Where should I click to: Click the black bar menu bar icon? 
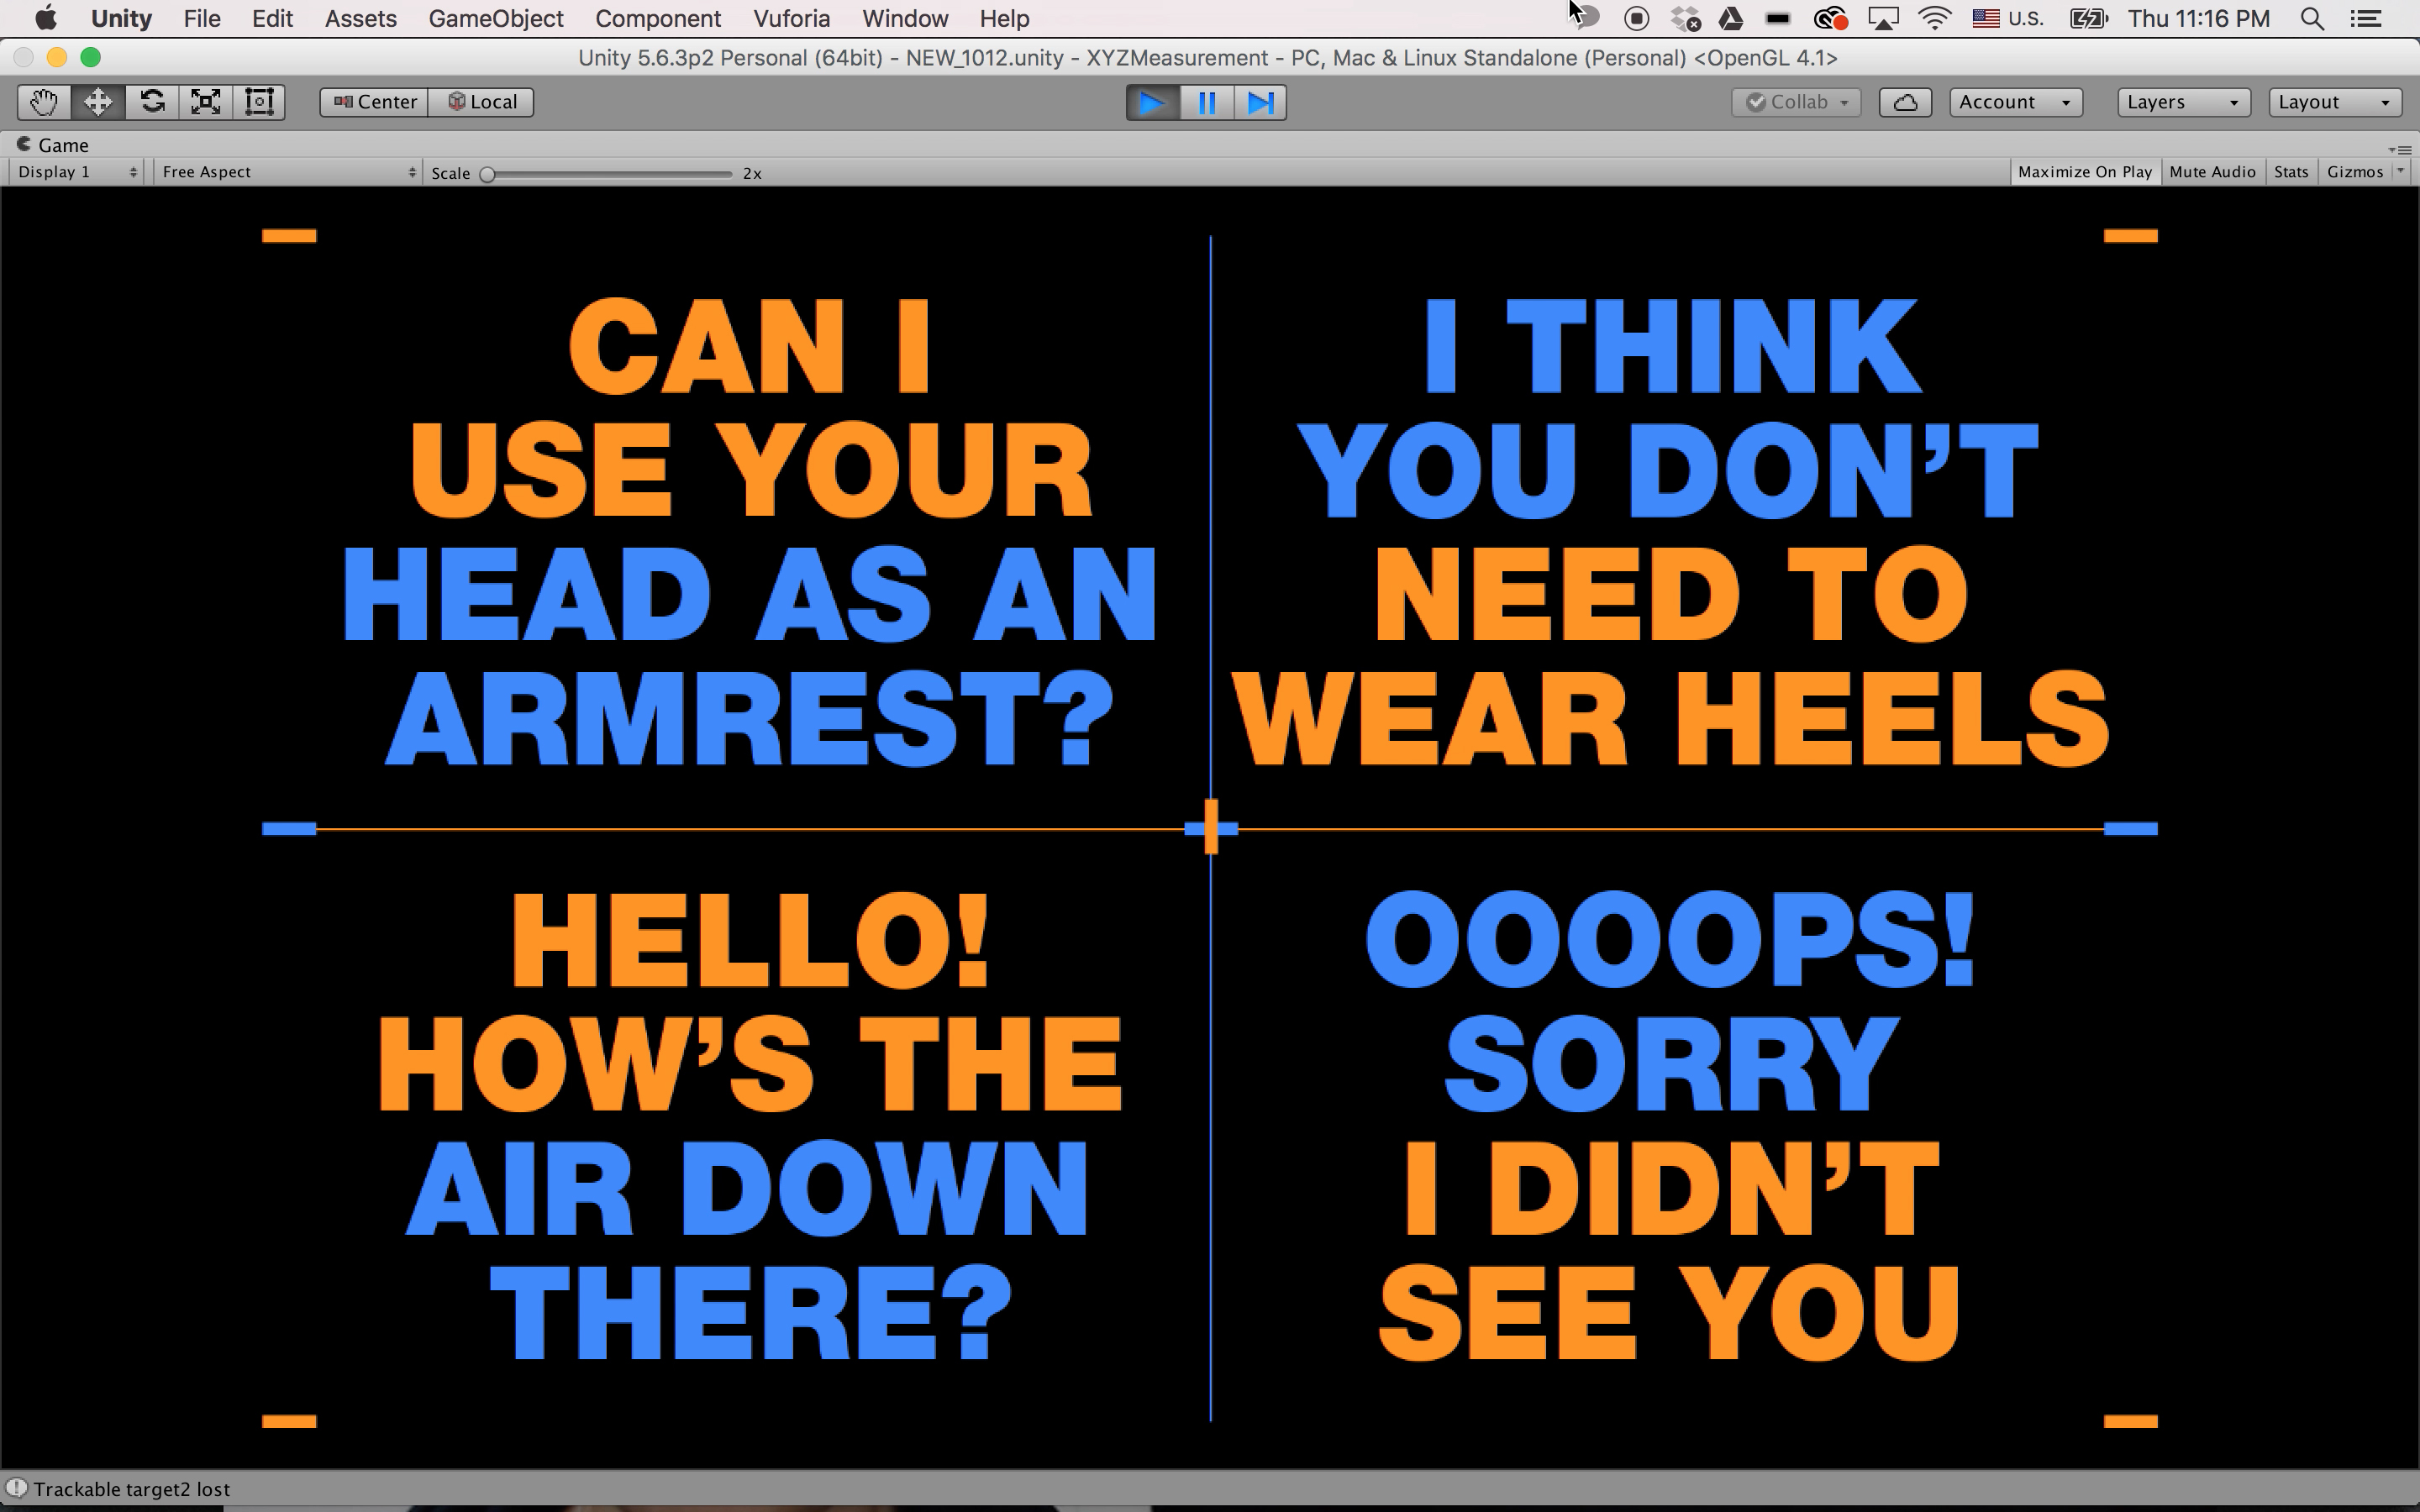(x=1777, y=18)
